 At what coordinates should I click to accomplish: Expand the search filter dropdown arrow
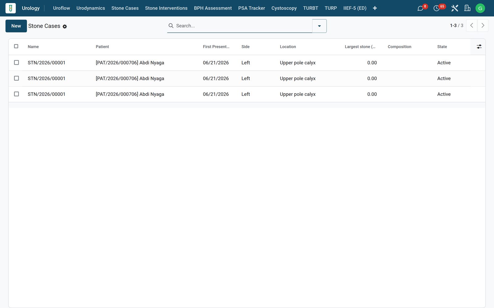(319, 26)
